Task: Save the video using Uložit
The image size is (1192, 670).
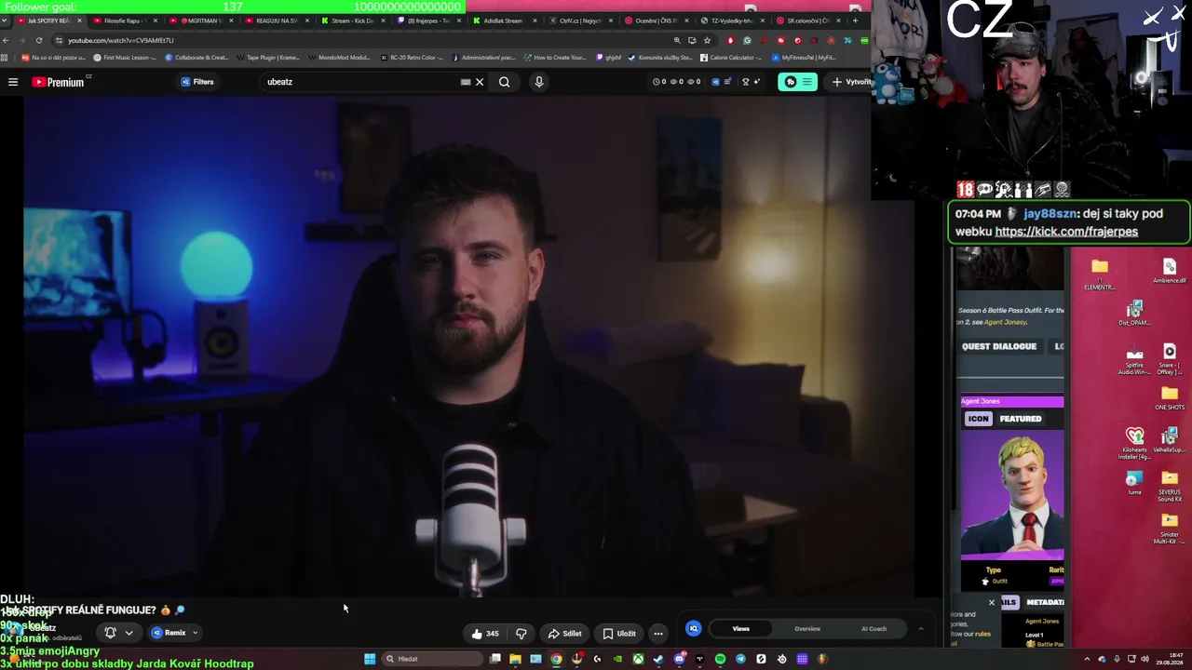Action: pos(619,634)
